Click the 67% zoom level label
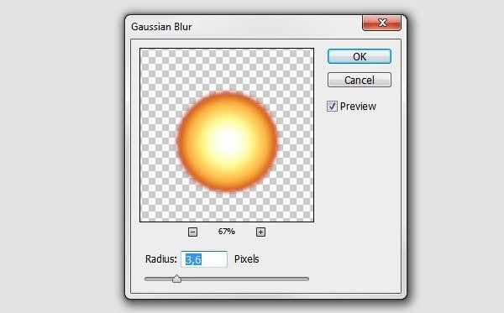The width and height of the screenshot is (504, 313). pyautogui.click(x=227, y=232)
